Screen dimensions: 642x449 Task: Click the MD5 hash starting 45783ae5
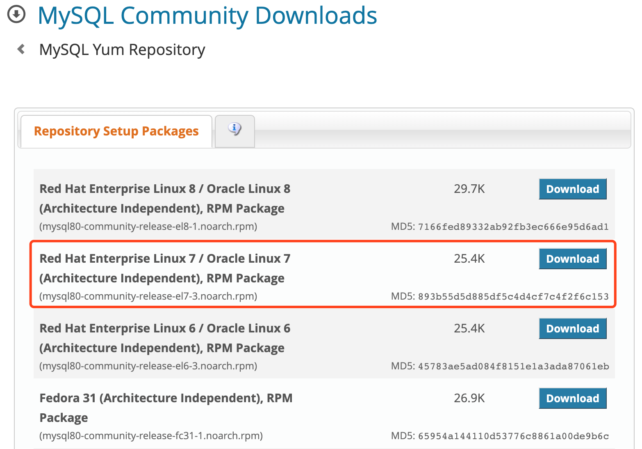[513, 366]
